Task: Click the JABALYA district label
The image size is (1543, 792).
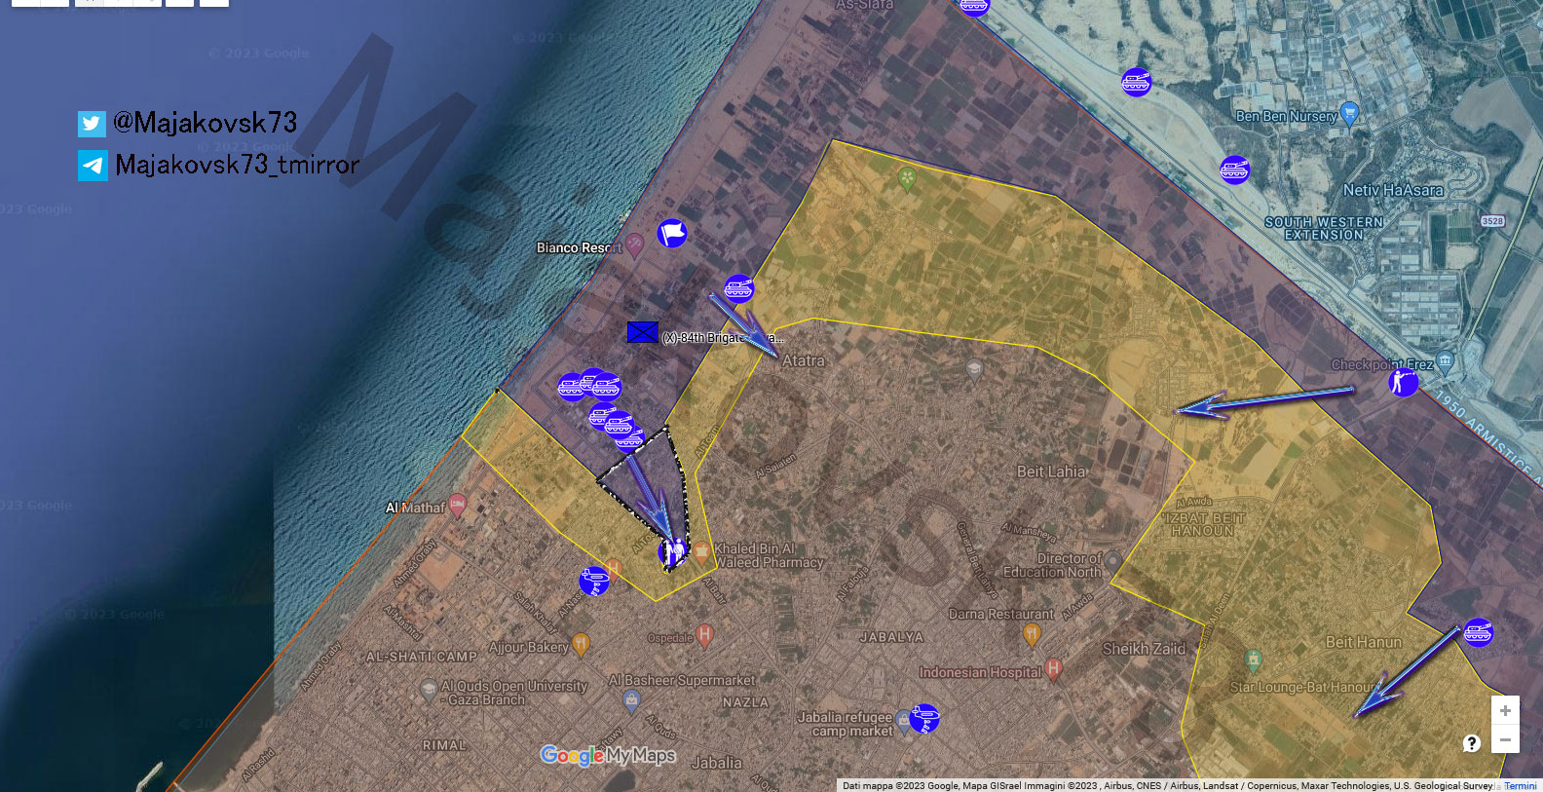Action: point(891,637)
